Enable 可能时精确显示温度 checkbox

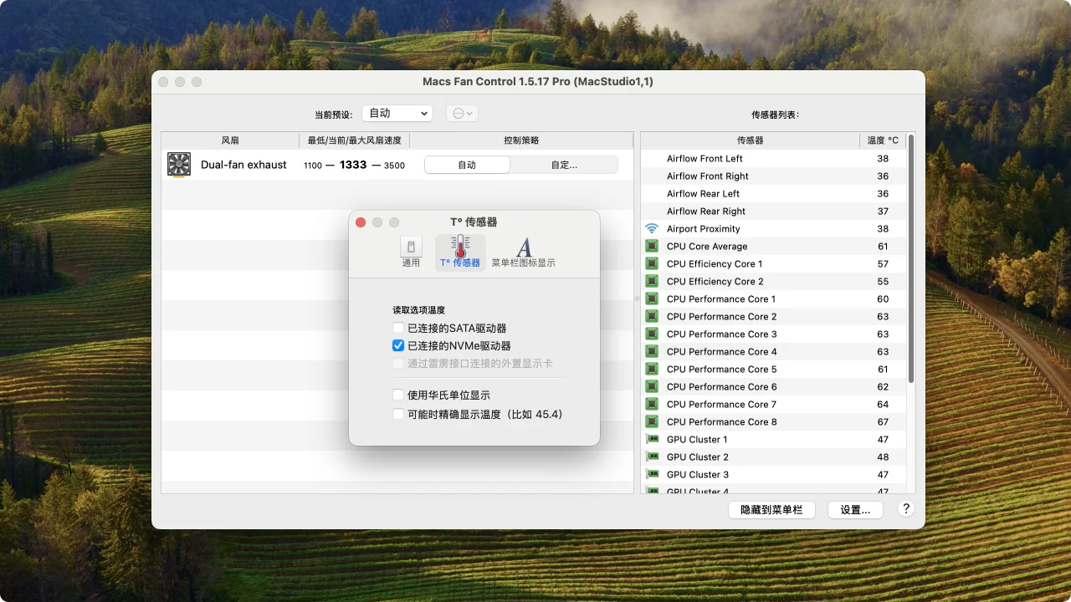point(398,414)
